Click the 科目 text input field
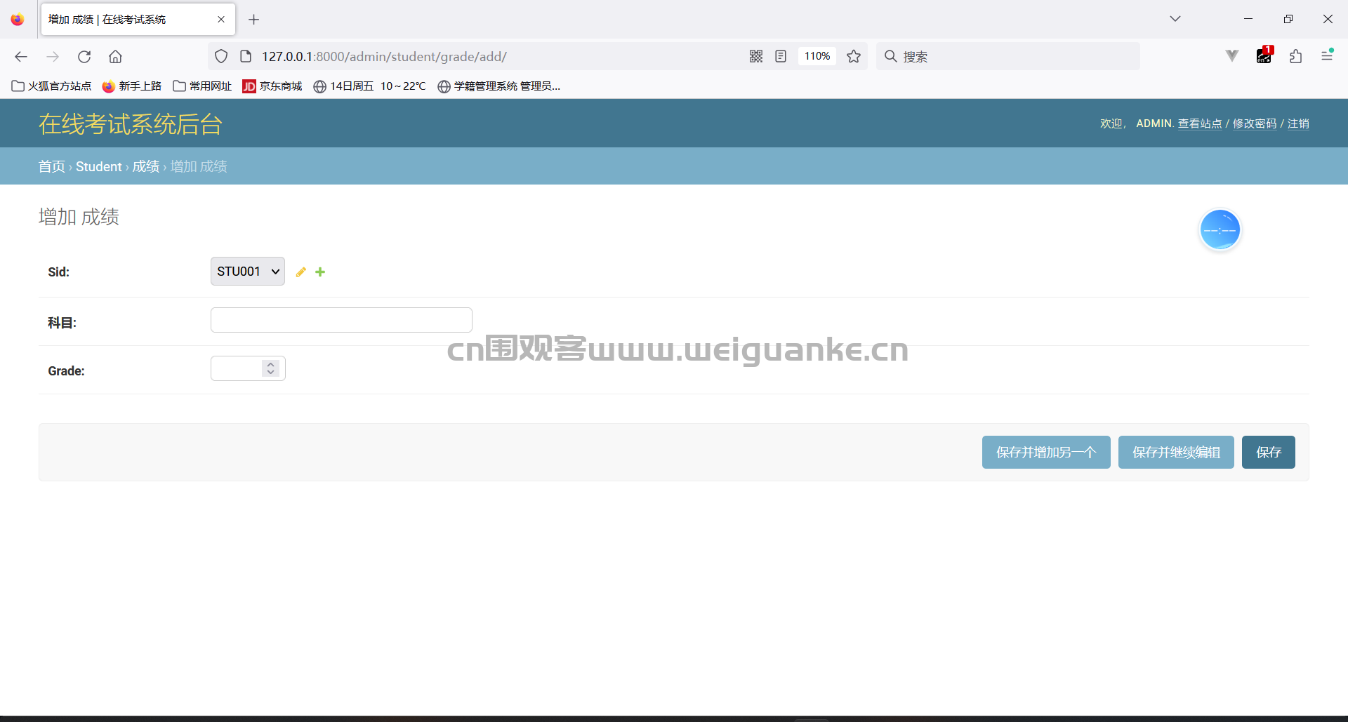The image size is (1348, 722). (x=341, y=320)
